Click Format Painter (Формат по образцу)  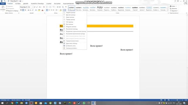[x=12, y=11]
